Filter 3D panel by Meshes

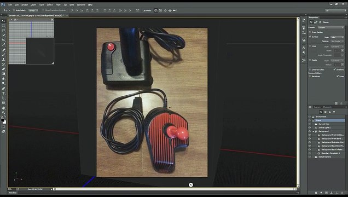pos(326,112)
